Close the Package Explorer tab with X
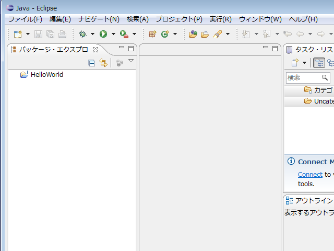Image resolution: width=334 pixels, height=251 pixels. coord(96,50)
